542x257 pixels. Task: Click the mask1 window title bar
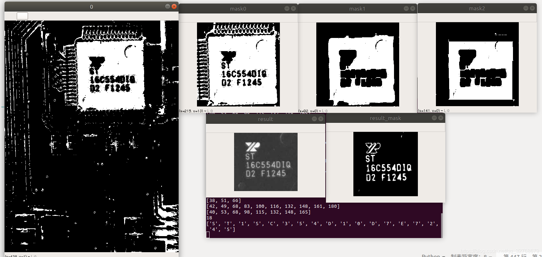coord(357,9)
